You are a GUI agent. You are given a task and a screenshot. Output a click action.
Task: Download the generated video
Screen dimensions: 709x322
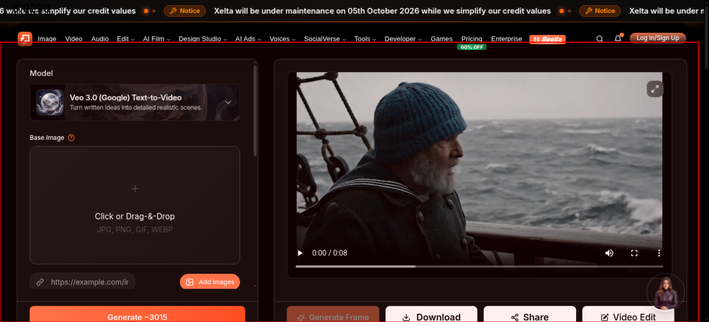pos(431,314)
